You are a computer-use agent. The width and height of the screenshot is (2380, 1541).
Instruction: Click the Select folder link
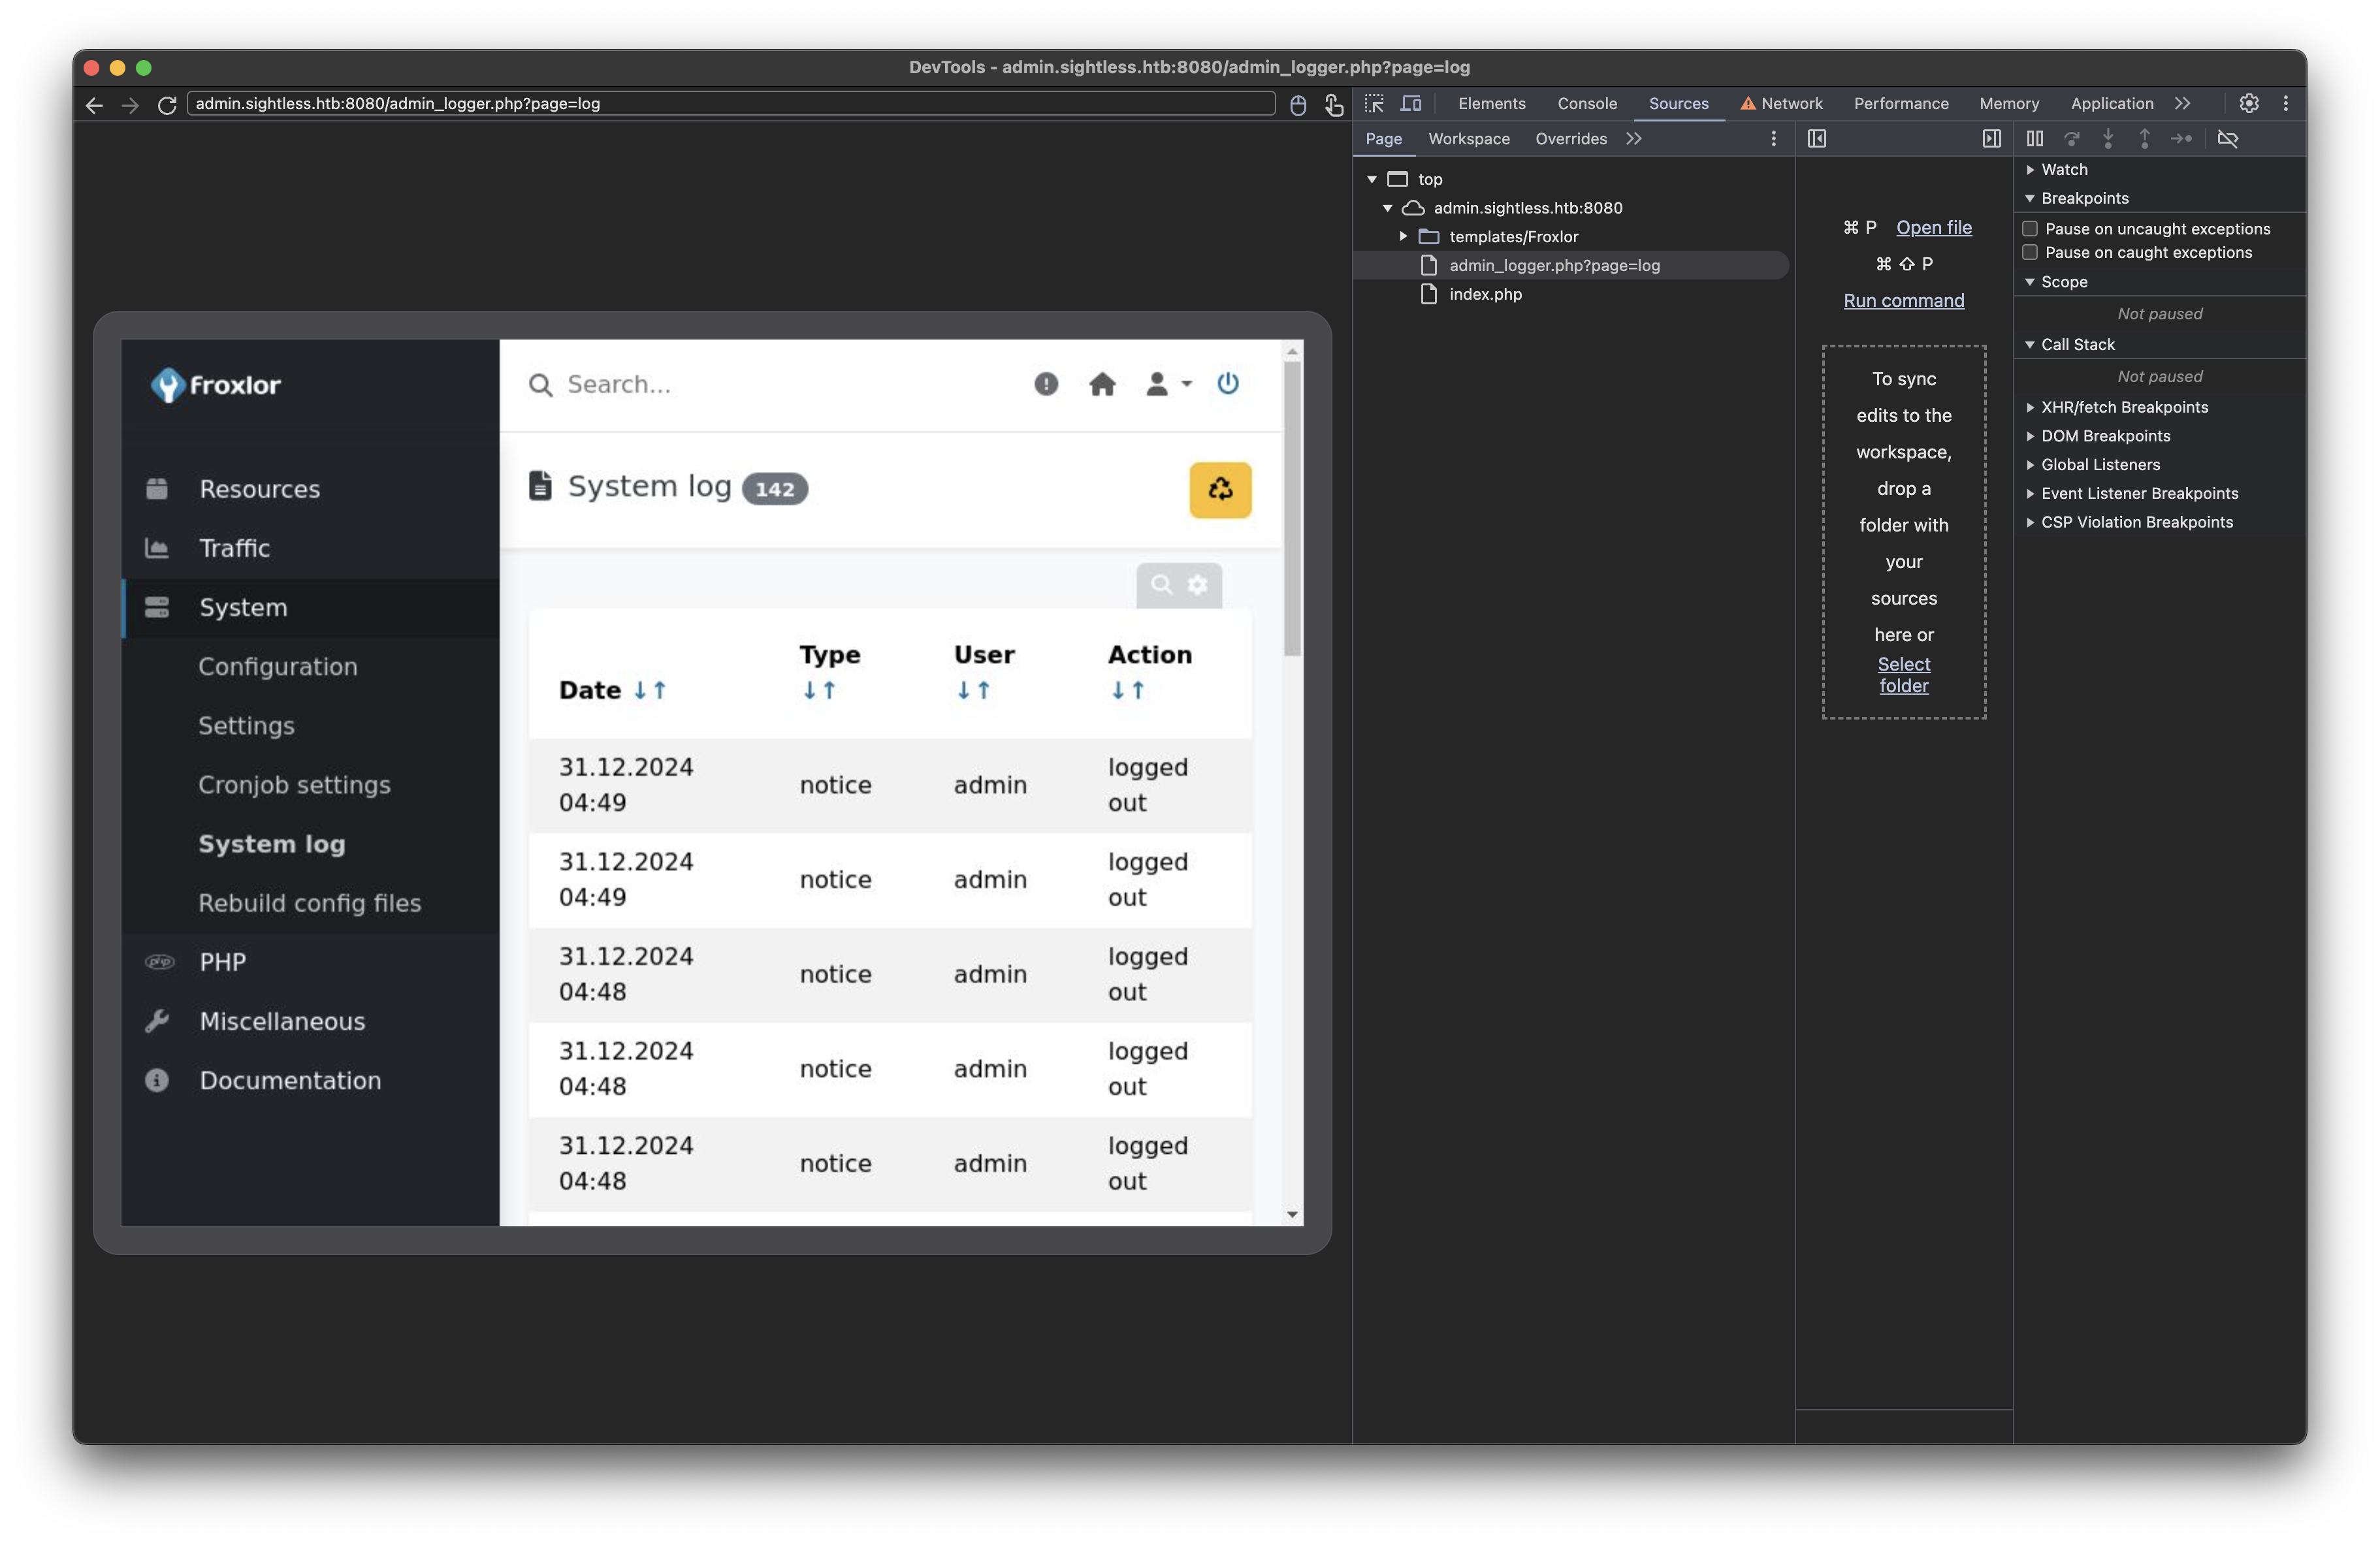[x=1903, y=675]
